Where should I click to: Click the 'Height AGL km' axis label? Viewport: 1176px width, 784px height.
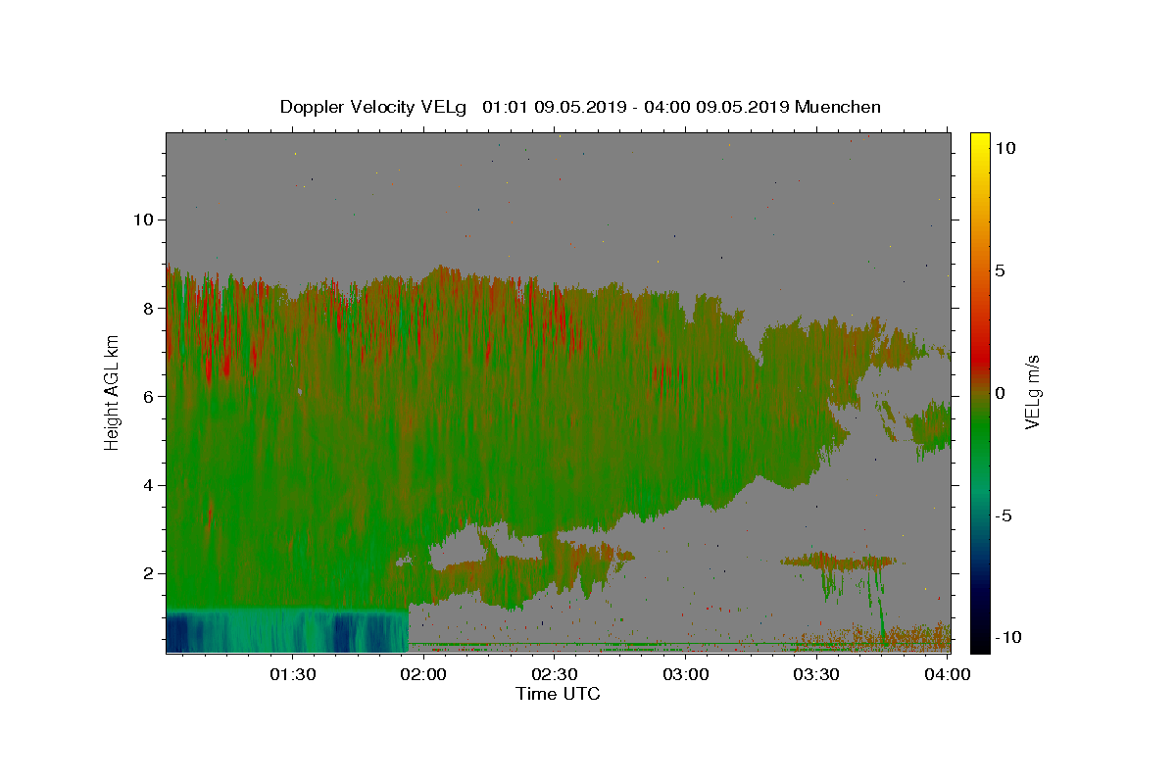click(112, 392)
